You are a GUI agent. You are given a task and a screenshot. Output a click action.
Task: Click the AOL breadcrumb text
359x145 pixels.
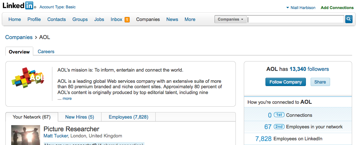(x=45, y=37)
